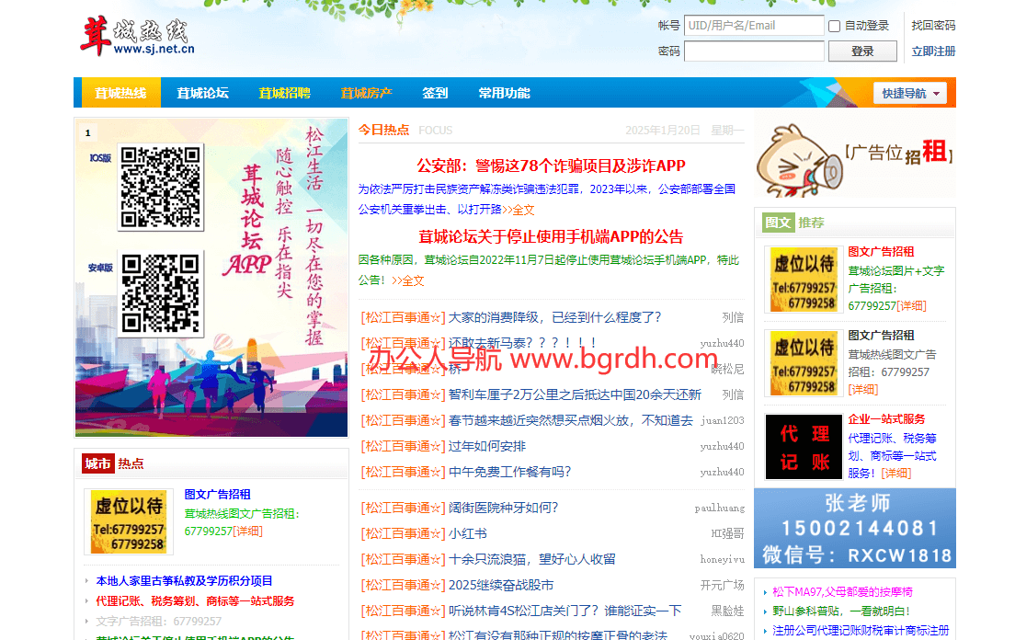Click the 茸城热线 site logo
The width and height of the screenshot is (1015, 640).
pos(137,36)
